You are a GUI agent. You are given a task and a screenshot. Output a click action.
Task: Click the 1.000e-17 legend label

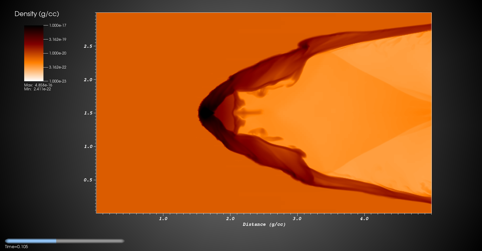[58, 25]
